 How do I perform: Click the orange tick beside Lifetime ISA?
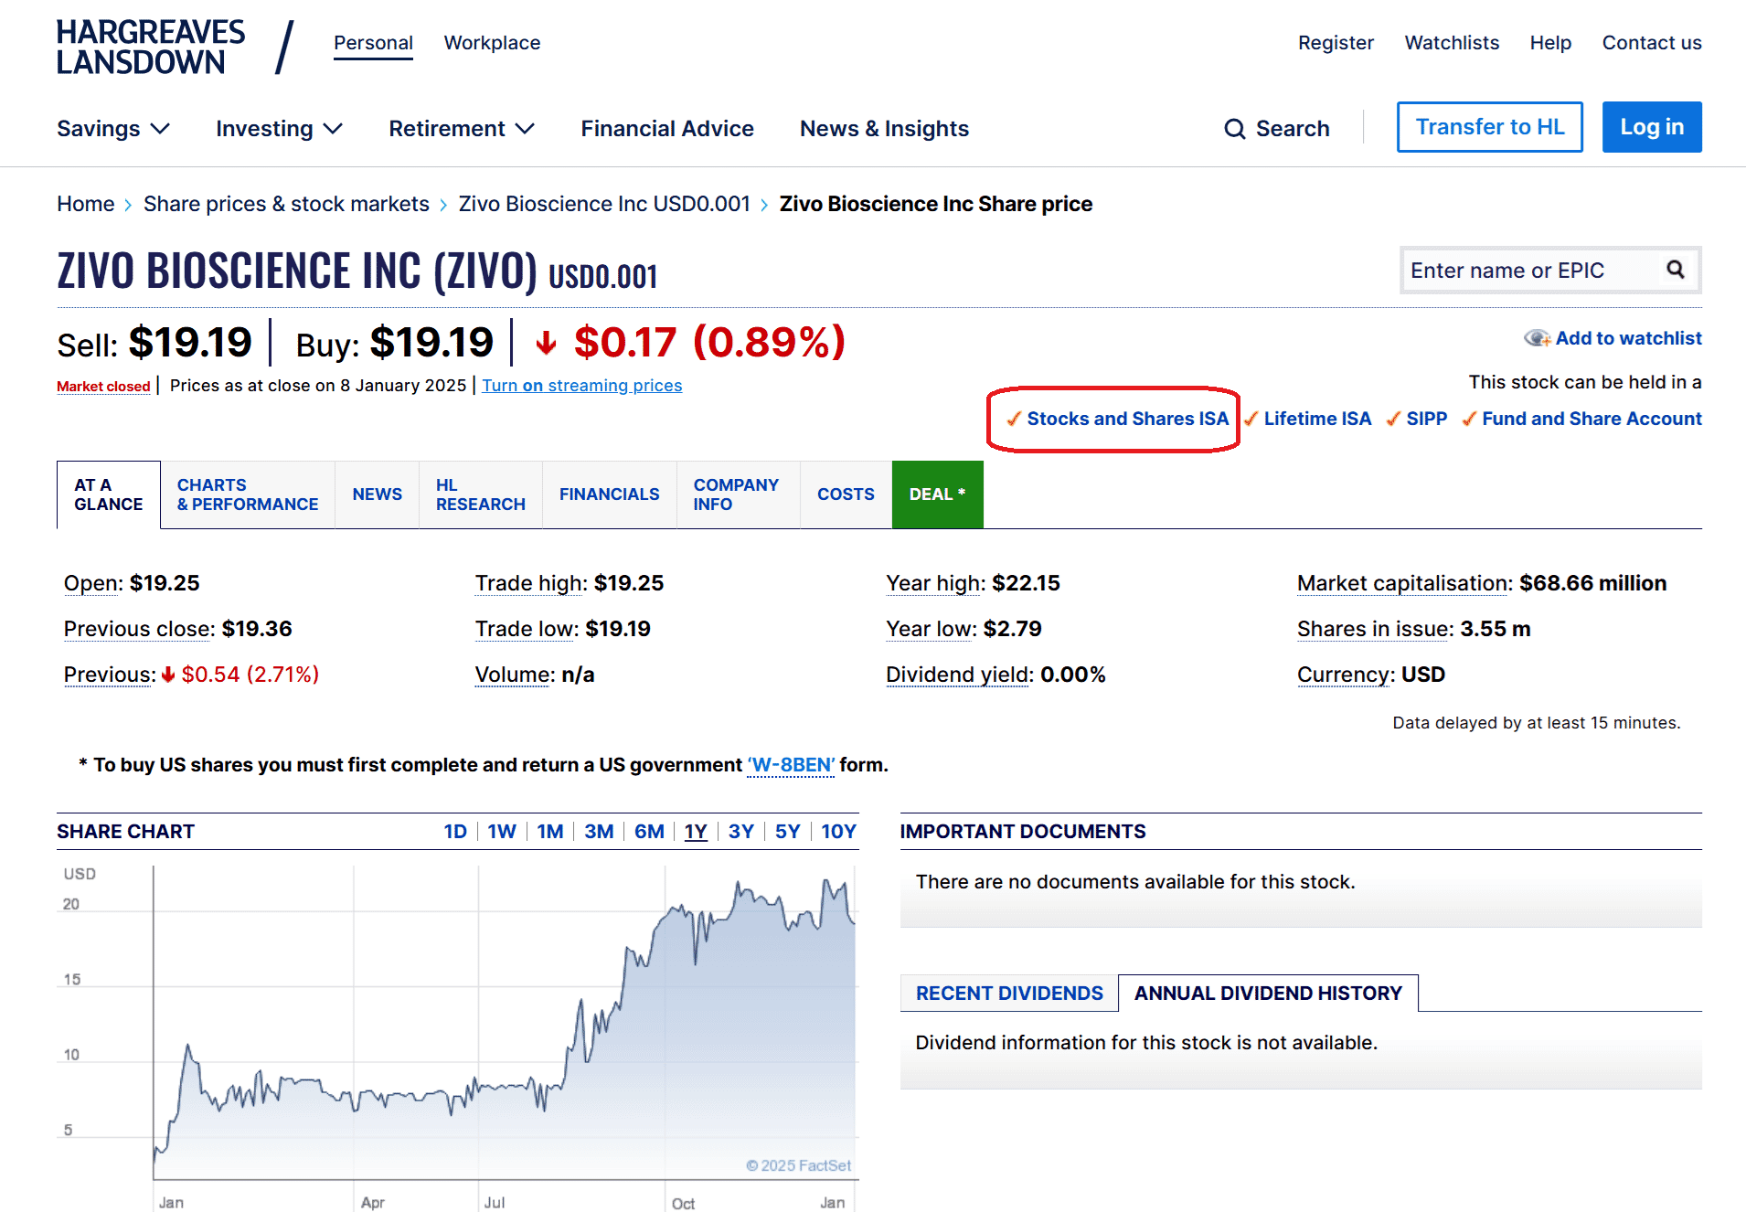1251,419
